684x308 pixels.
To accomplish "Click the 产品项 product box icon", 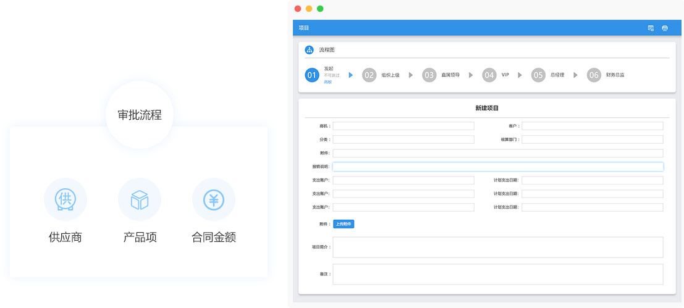I will coord(139,199).
